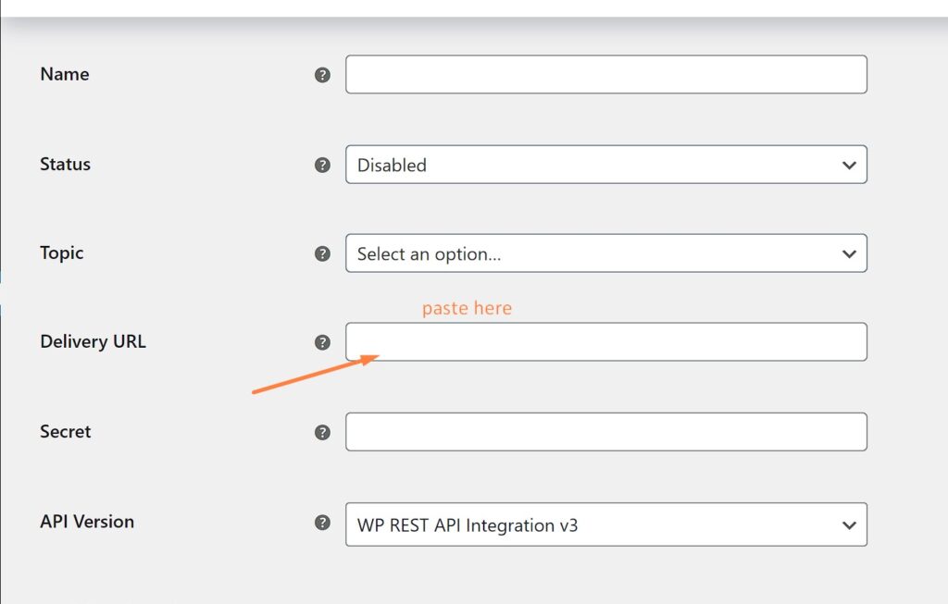The image size is (948, 604).
Task: Click the 'Secret' field label
Action: click(65, 431)
